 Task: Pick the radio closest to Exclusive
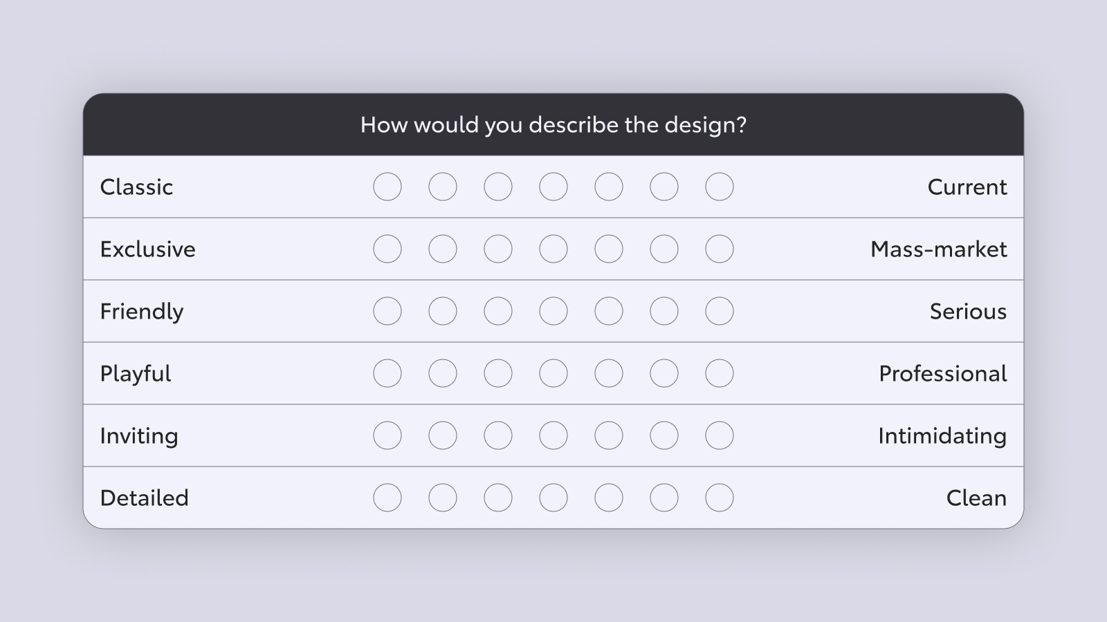(x=387, y=249)
